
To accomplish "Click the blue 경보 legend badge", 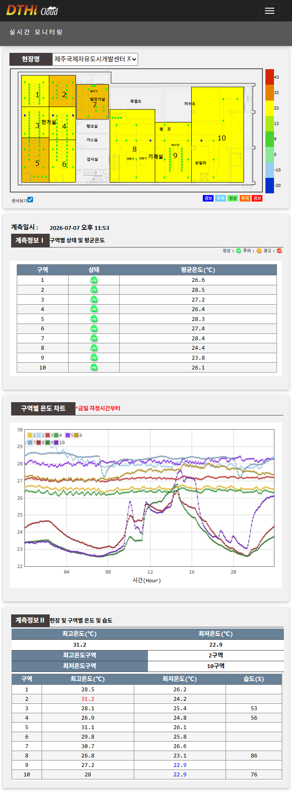I will coord(208,198).
